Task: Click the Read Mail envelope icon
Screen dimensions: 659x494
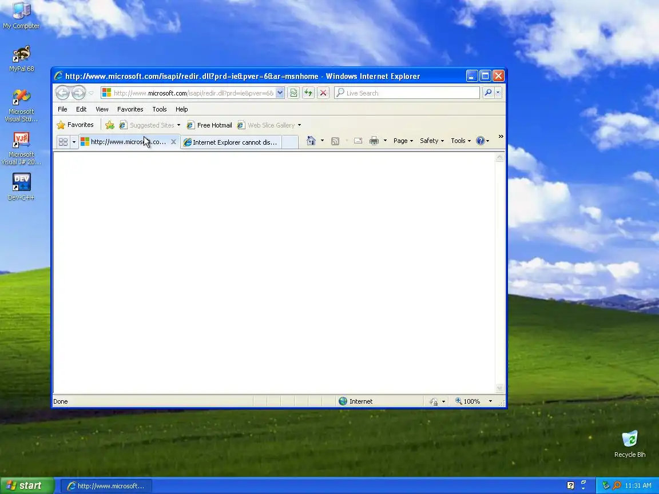Action: (358, 141)
